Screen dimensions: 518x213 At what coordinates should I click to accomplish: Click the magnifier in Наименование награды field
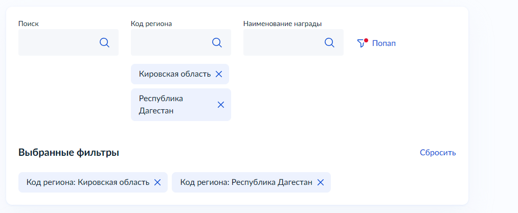coord(329,43)
